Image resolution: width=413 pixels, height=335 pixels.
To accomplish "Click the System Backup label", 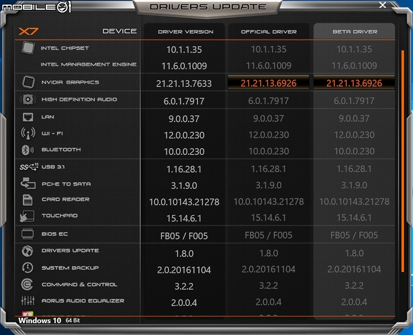I will [70, 267].
